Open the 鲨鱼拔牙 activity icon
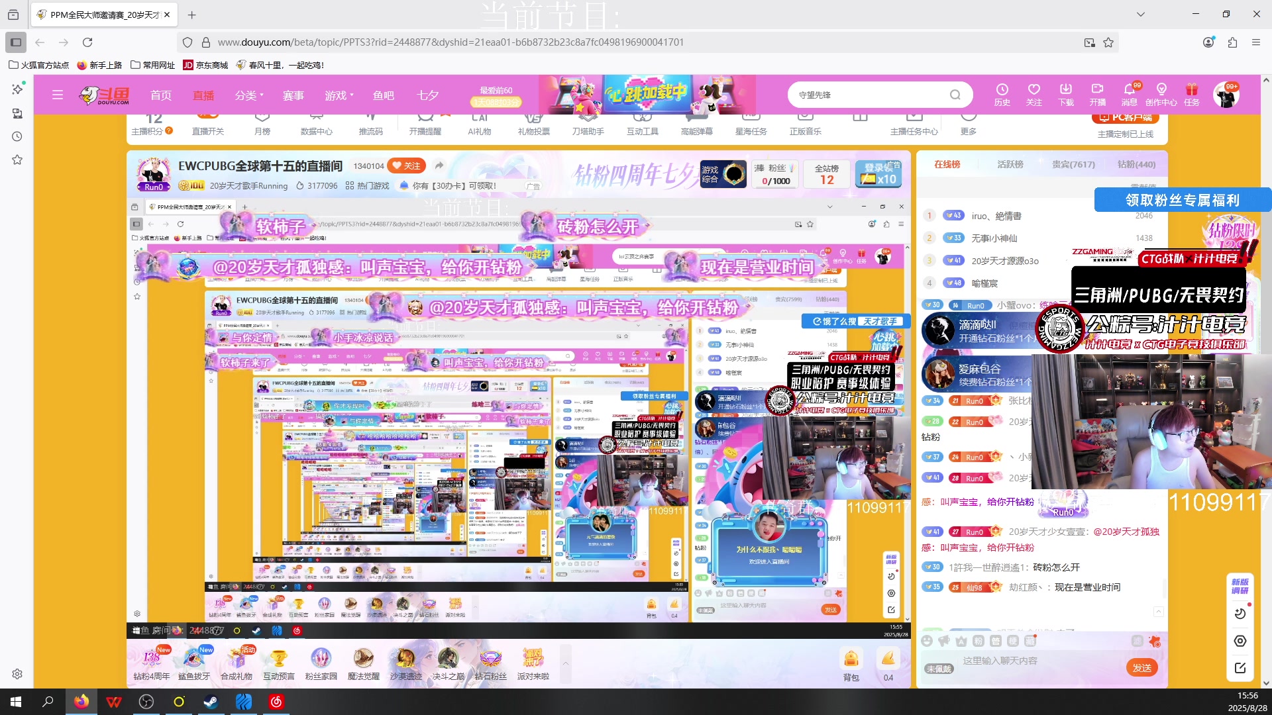The height and width of the screenshot is (715, 1272). pos(194,664)
